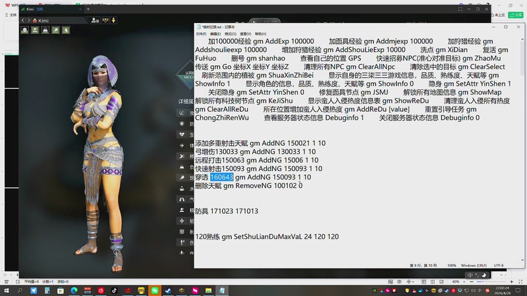Image resolution: width=527 pixels, height=296 pixels.
Task: Click the back arrow next to Kimi
Action: (23, 20)
